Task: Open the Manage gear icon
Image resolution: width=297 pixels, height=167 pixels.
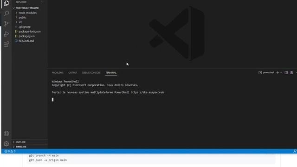Action: (x=6, y=144)
